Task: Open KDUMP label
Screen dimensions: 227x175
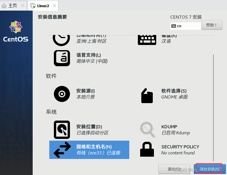Action: pyautogui.click(x=169, y=127)
